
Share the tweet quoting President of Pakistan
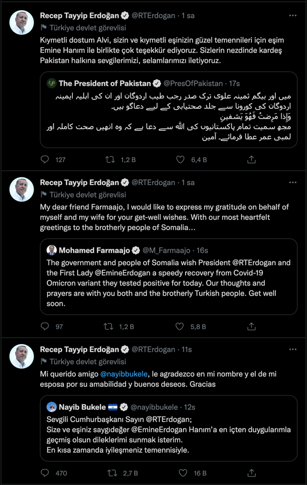coord(251,160)
